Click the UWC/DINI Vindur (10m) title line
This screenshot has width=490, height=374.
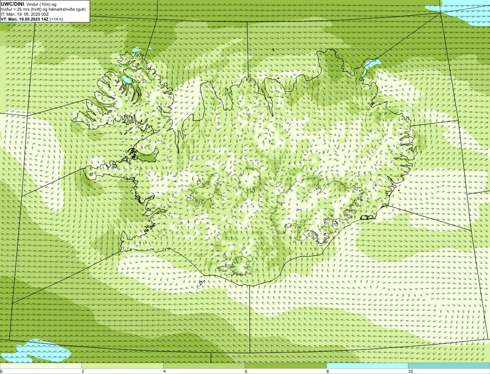pos(29,4)
